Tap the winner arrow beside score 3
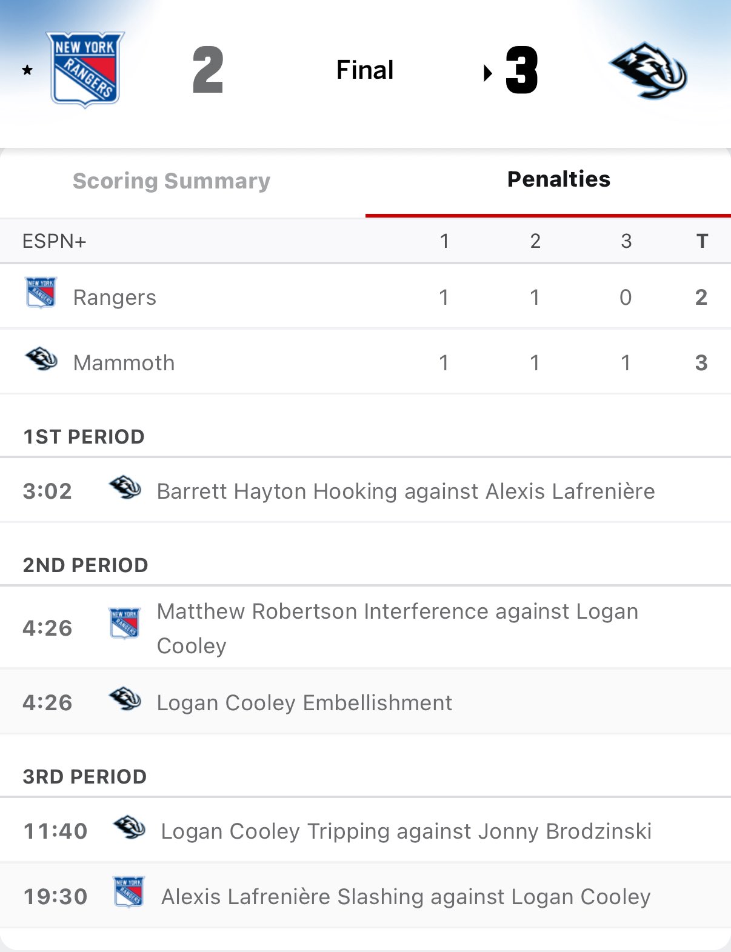Image resolution: width=731 pixels, height=952 pixels. pos(487,74)
